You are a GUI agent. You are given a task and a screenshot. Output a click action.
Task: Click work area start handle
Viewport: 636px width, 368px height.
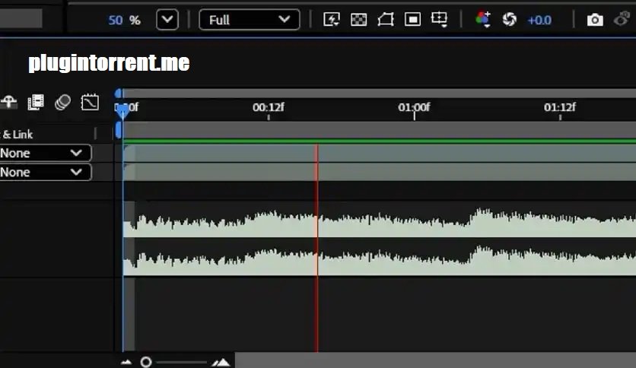click(119, 131)
